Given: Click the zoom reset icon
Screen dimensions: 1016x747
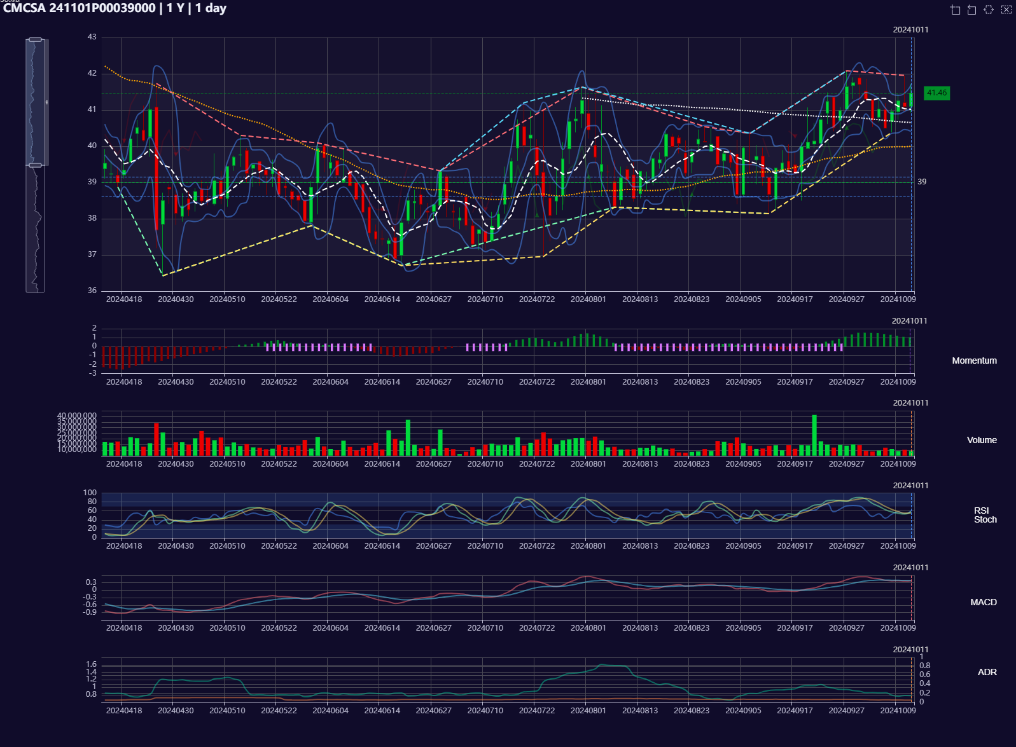Looking at the screenshot, I should (971, 10).
